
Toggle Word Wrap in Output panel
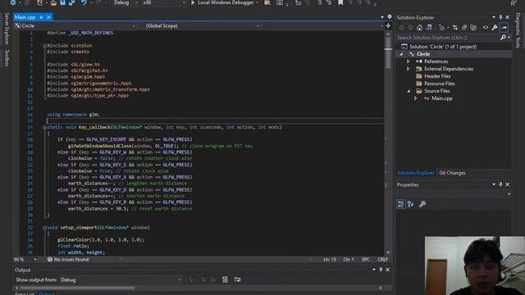[237, 279]
